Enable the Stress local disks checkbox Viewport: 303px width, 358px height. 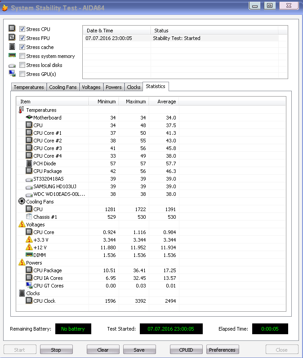[22, 65]
